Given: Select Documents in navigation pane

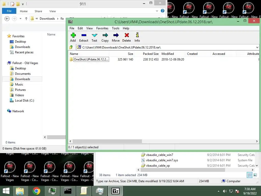Looking at the screenshot, I should [x=23, y=74].
